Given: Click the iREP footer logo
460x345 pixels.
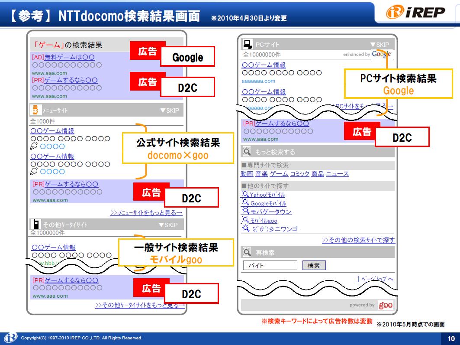Looking at the screenshot, I should coord(10,338).
